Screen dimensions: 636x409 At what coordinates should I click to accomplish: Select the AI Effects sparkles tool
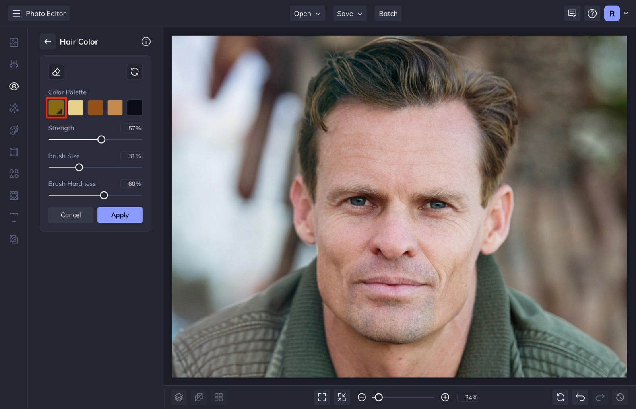click(x=14, y=108)
